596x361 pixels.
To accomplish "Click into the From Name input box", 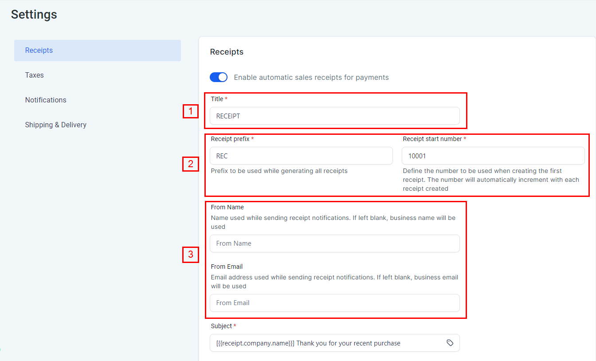I will (334, 243).
